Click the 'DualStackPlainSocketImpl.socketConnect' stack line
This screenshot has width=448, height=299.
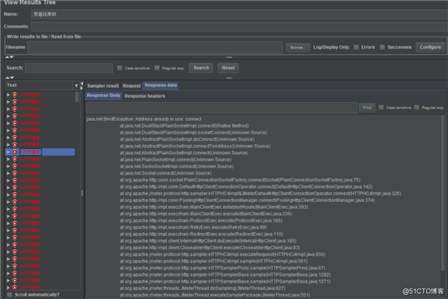click(193, 133)
